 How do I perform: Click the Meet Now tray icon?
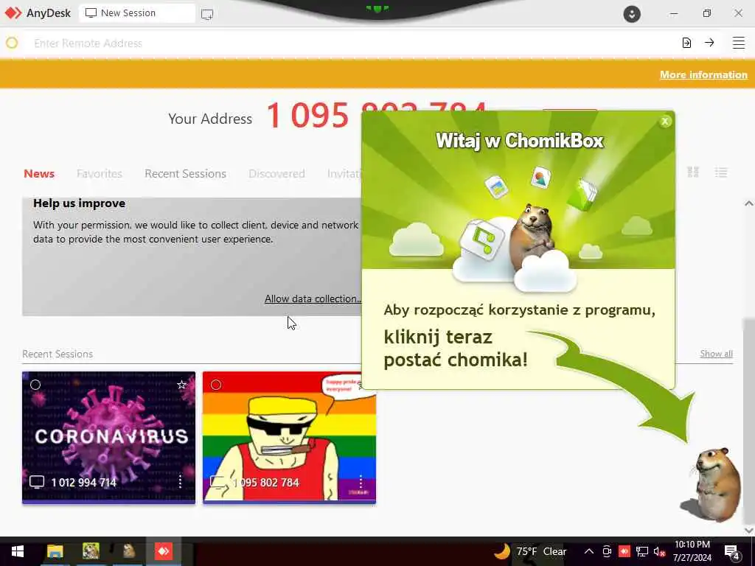[607, 551]
